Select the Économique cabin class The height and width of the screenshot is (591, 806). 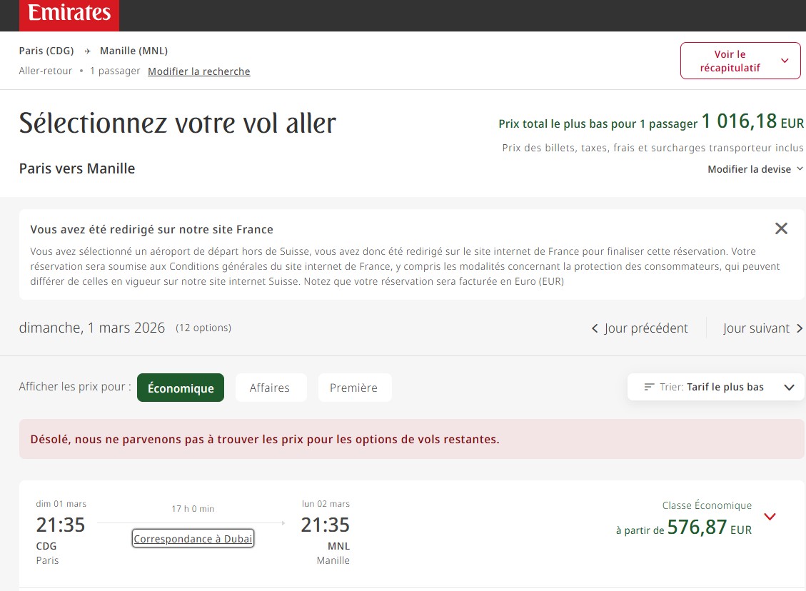point(181,388)
